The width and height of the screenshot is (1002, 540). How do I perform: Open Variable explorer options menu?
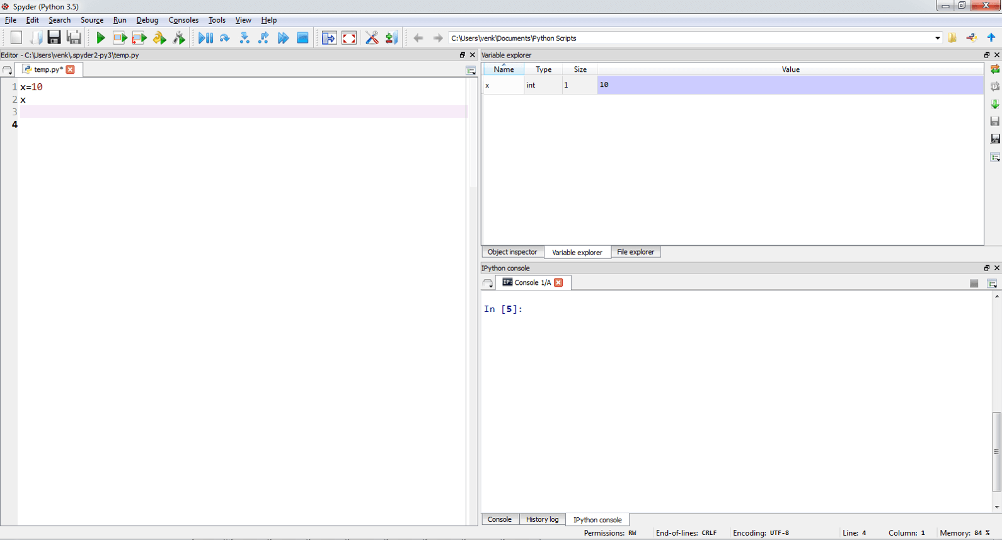click(995, 157)
